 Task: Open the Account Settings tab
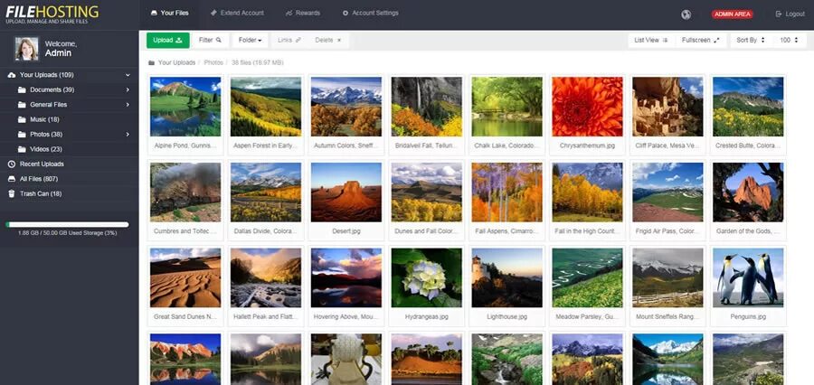tap(371, 14)
